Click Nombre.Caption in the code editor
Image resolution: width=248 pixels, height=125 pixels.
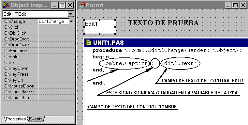[x=125, y=63]
